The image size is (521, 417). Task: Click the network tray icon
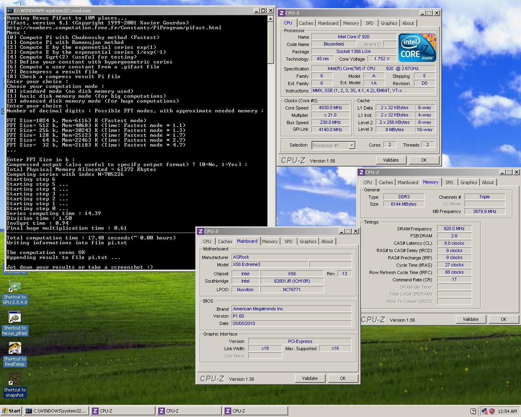click(485, 411)
